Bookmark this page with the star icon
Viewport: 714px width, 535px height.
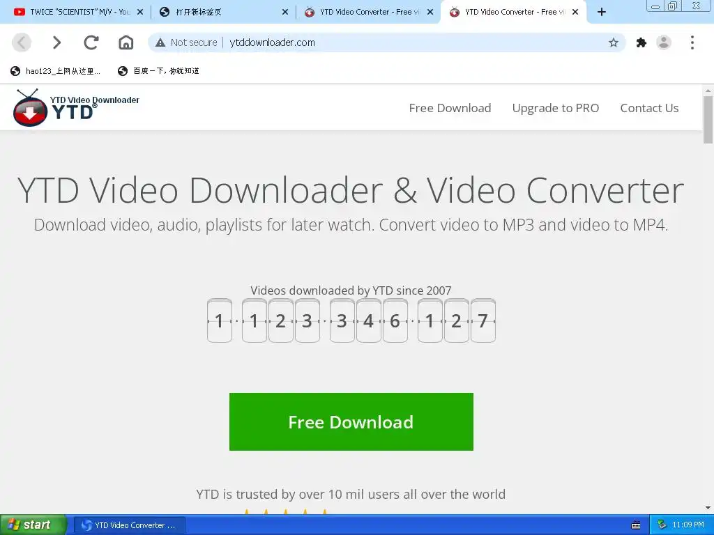click(x=614, y=42)
